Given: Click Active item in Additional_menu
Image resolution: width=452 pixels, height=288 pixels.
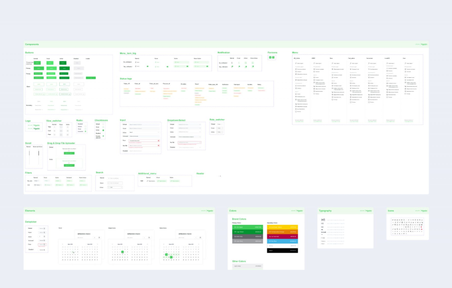Looking at the screenshot, I should (x=175, y=181).
